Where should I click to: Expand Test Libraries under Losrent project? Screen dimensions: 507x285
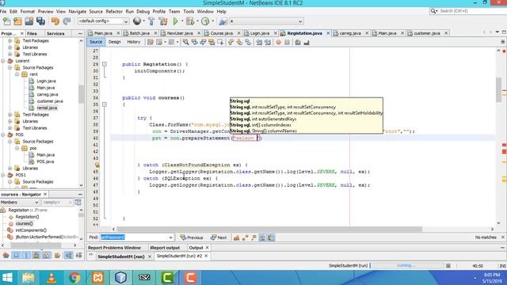tap(10, 128)
